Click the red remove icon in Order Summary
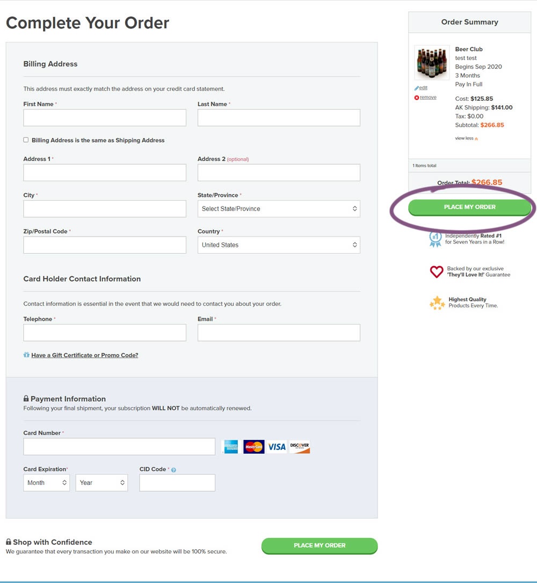Image resolution: width=537 pixels, height=583 pixels. click(x=417, y=98)
